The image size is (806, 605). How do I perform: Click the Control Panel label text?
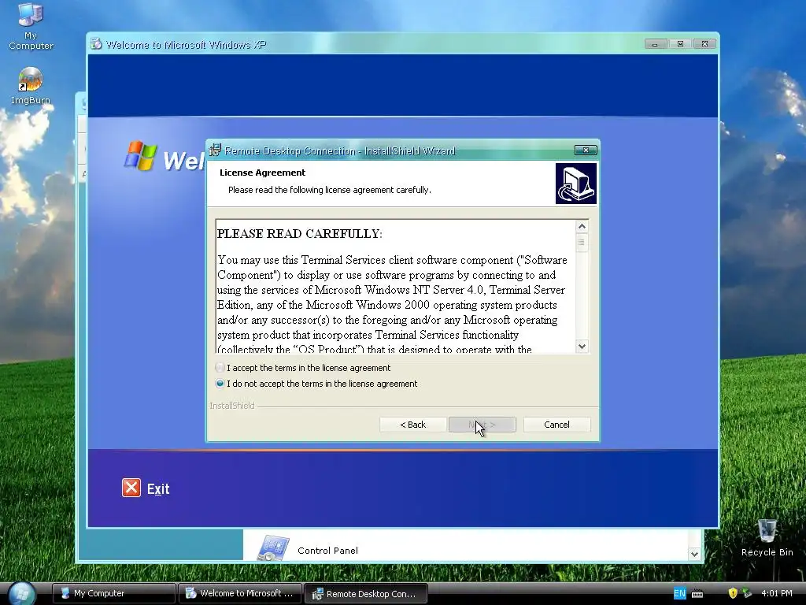tap(328, 551)
